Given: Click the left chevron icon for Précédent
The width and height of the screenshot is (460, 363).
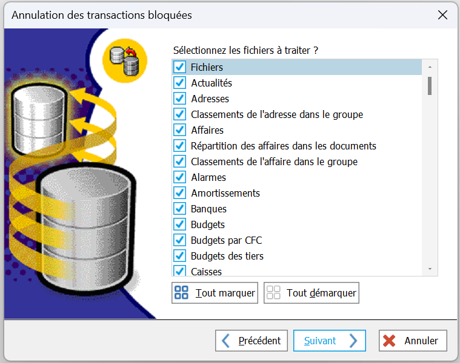Looking at the screenshot, I should [225, 341].
